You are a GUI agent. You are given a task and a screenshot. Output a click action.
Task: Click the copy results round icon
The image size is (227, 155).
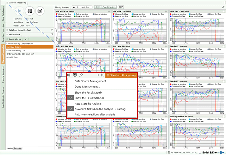(40, 11)
